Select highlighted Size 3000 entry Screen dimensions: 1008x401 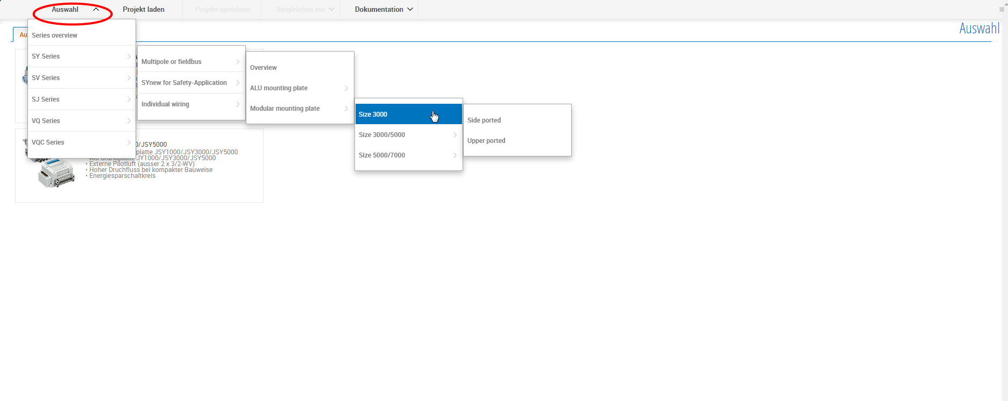coord(409,114)
